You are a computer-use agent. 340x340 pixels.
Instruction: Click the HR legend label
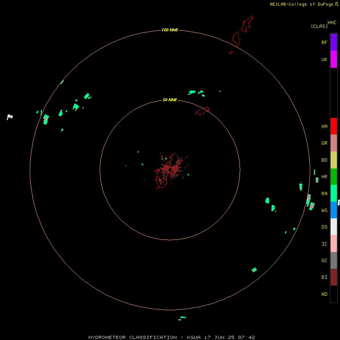click(324, 177)
